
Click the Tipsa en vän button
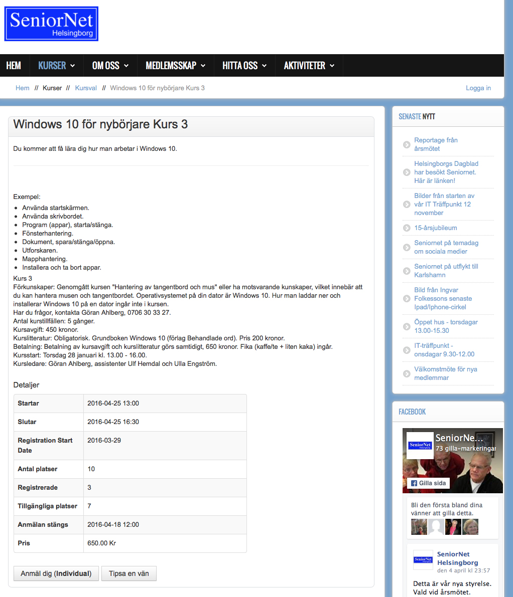[x=129, y=573]
